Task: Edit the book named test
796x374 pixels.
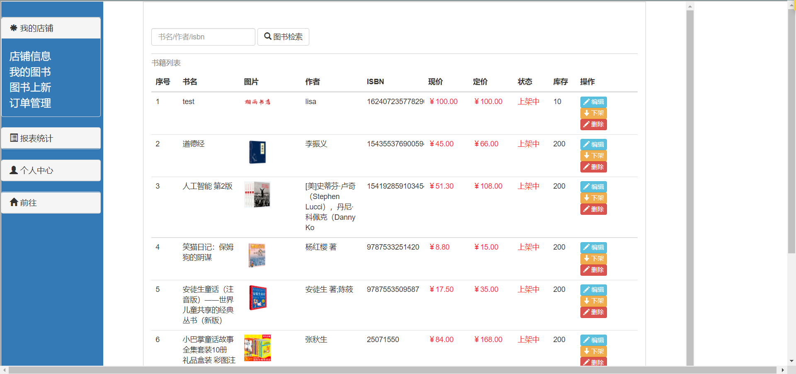Action: click(x=593, y=102)
